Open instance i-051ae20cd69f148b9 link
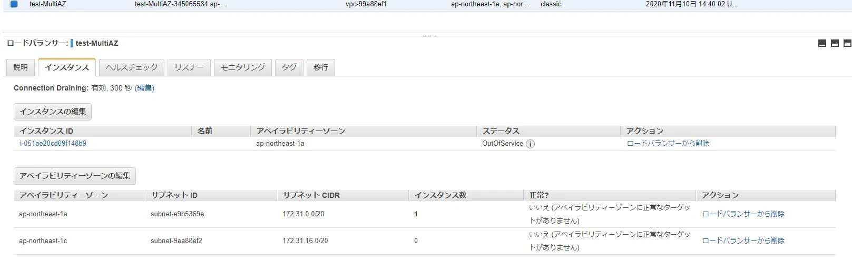This screenshot has width=852, height=261. click(53, 143)
